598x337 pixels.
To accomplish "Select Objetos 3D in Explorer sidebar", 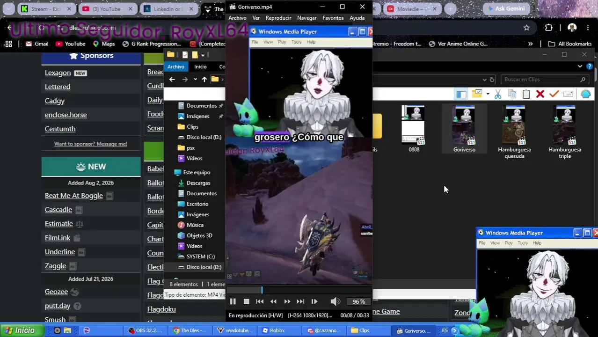I will [199, 235].
